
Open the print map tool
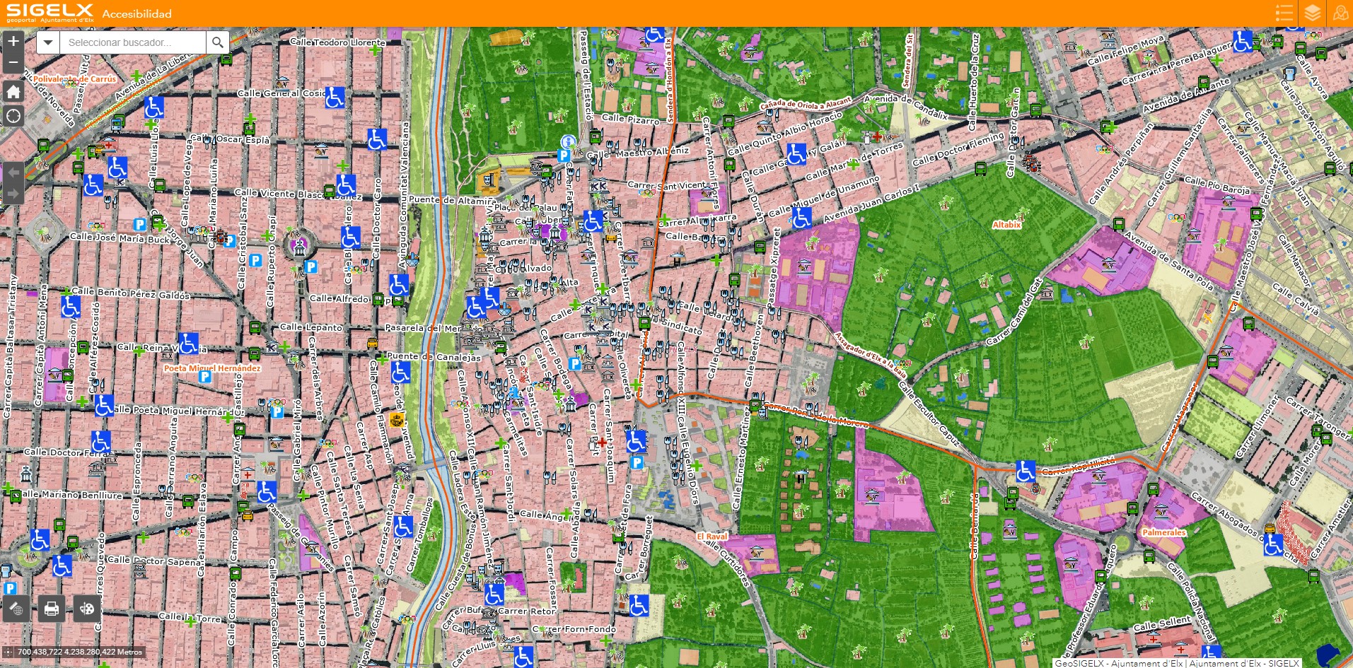pos(52,609)
